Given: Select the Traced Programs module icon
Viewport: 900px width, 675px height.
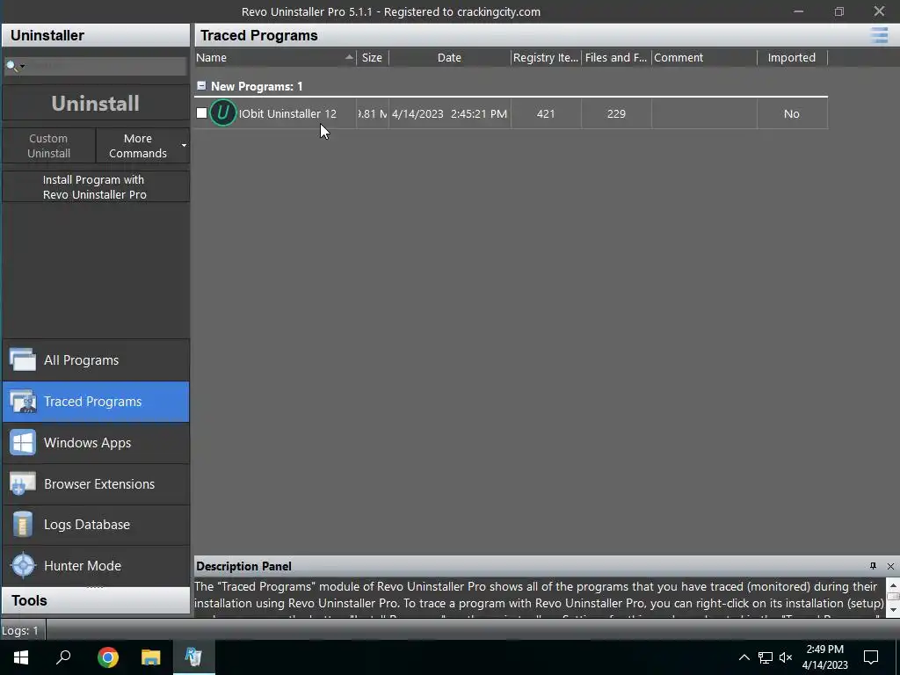Looking at the screenshot, I should (23, 401).
